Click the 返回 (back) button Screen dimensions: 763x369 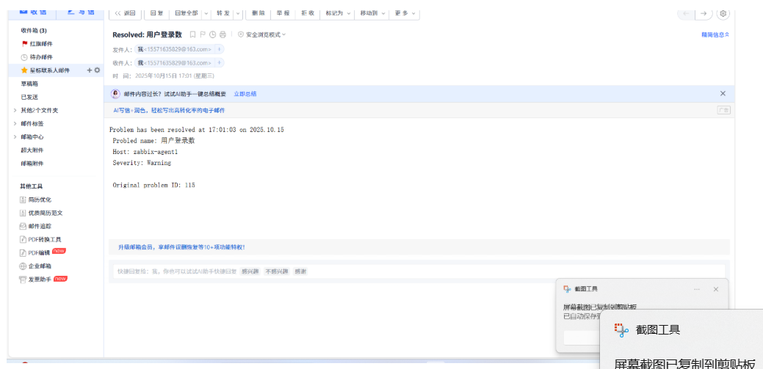click(125, 13)
